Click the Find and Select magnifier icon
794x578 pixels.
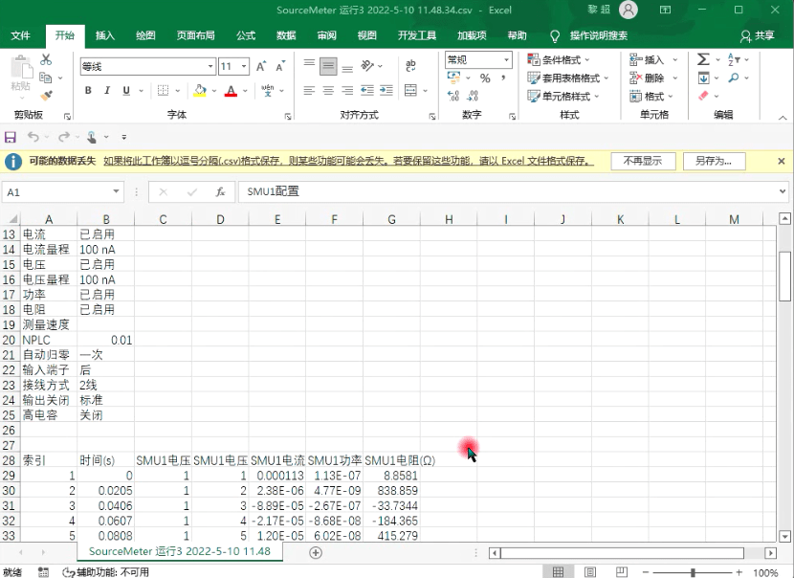click(x=734, y=78)
